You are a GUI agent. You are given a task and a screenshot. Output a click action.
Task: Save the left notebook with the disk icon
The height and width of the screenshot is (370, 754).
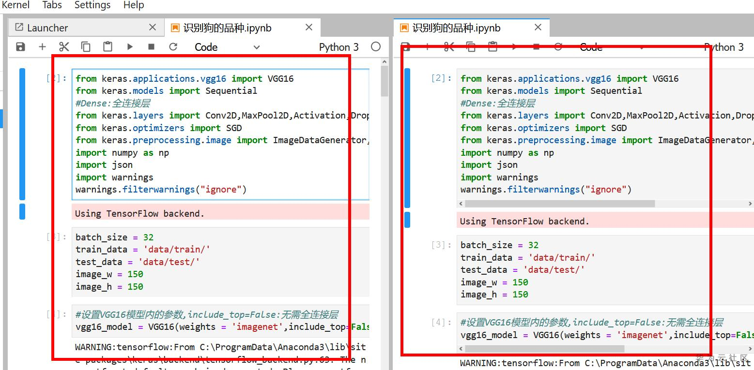[20, 47]
